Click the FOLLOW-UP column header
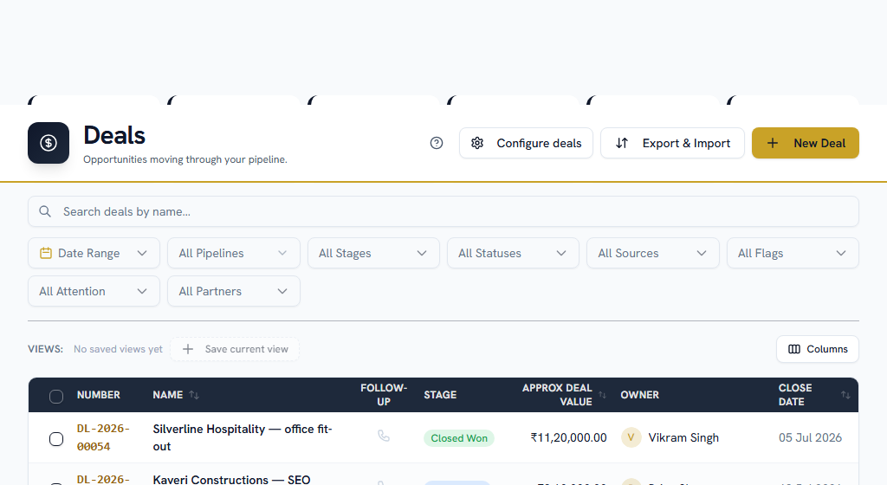Image resolution: width=887 pixels, height=485 pixels. (384, 395)
